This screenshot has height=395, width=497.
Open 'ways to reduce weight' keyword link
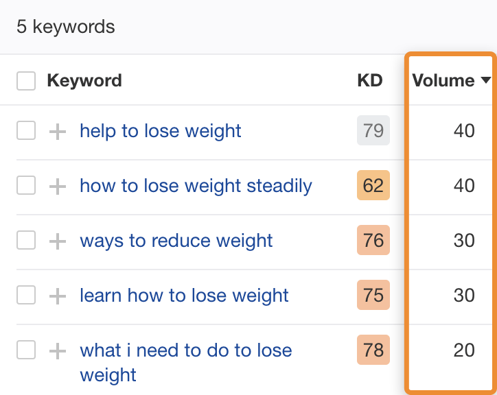pyautogui.click(x=176, y=241)
